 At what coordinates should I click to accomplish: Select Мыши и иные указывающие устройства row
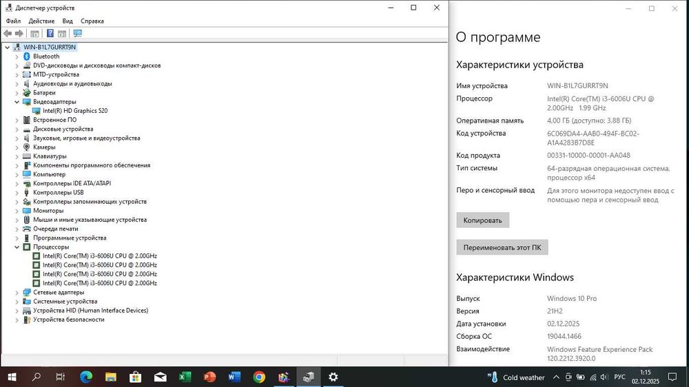90,220
